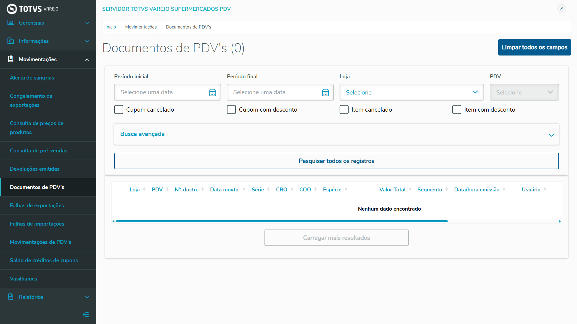Click the Gerenciais chart icon
This screenshot has width=577, height=324.
coord(11,22)
